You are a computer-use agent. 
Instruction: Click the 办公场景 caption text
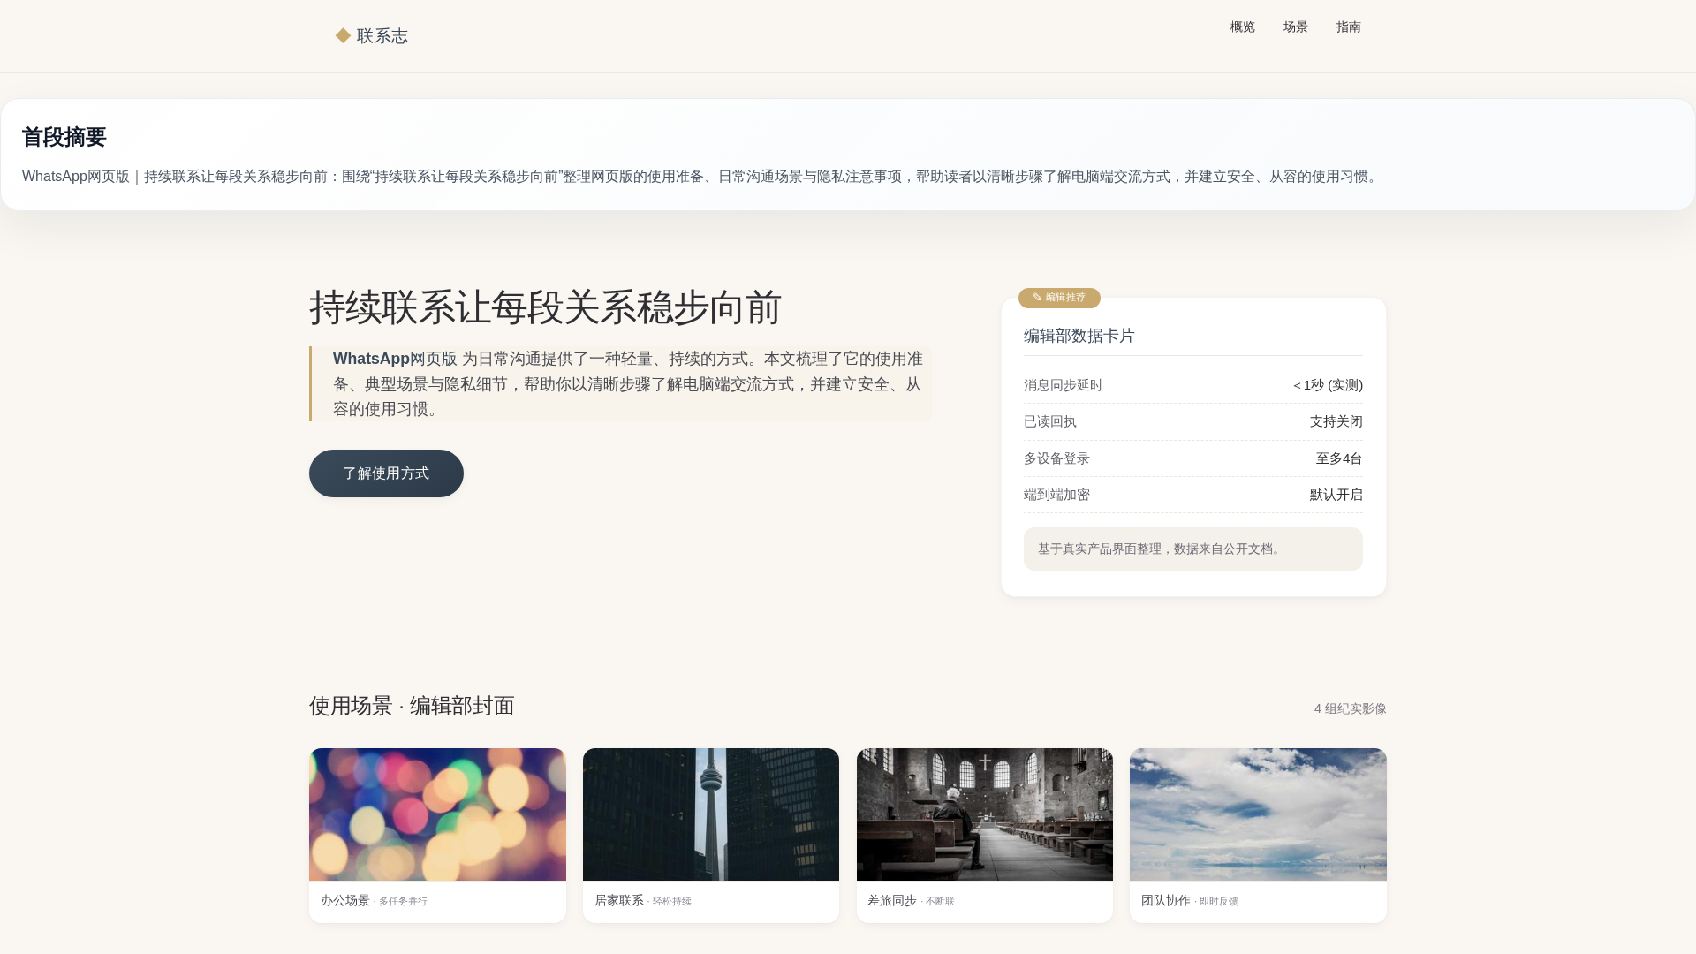345,900
